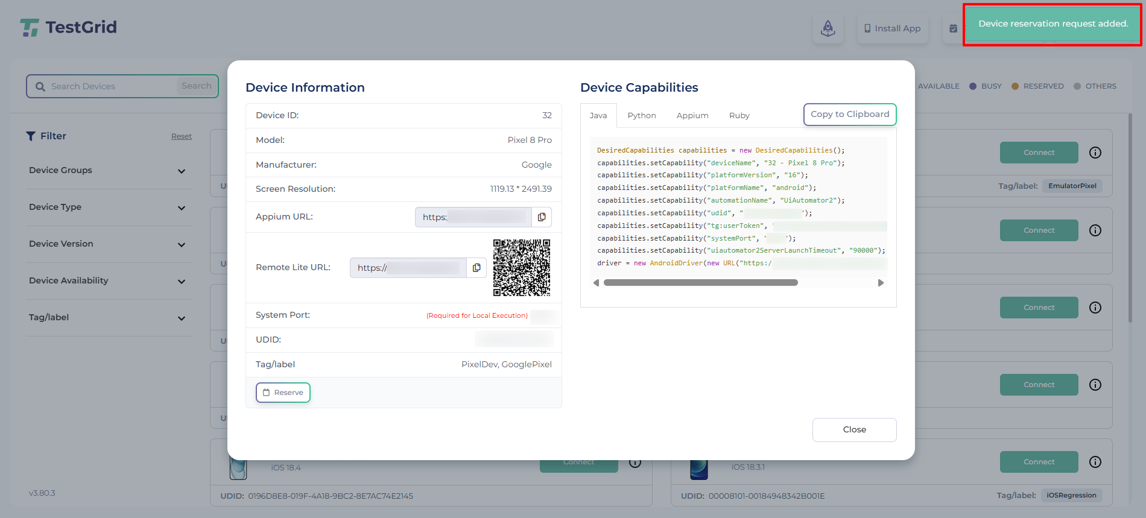The height and width of the screenshot is (518, 1146).
Task: Close the Device Information dialog
Action: [854, 430]
